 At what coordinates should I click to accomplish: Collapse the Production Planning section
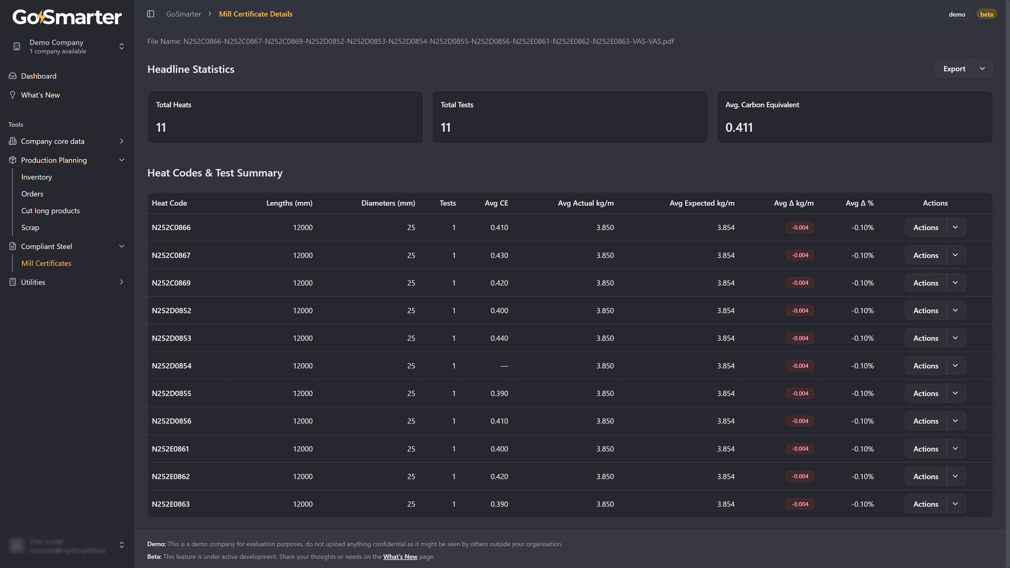(122, 160)
